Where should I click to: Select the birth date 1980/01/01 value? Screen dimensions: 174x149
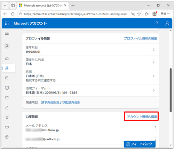33,52
